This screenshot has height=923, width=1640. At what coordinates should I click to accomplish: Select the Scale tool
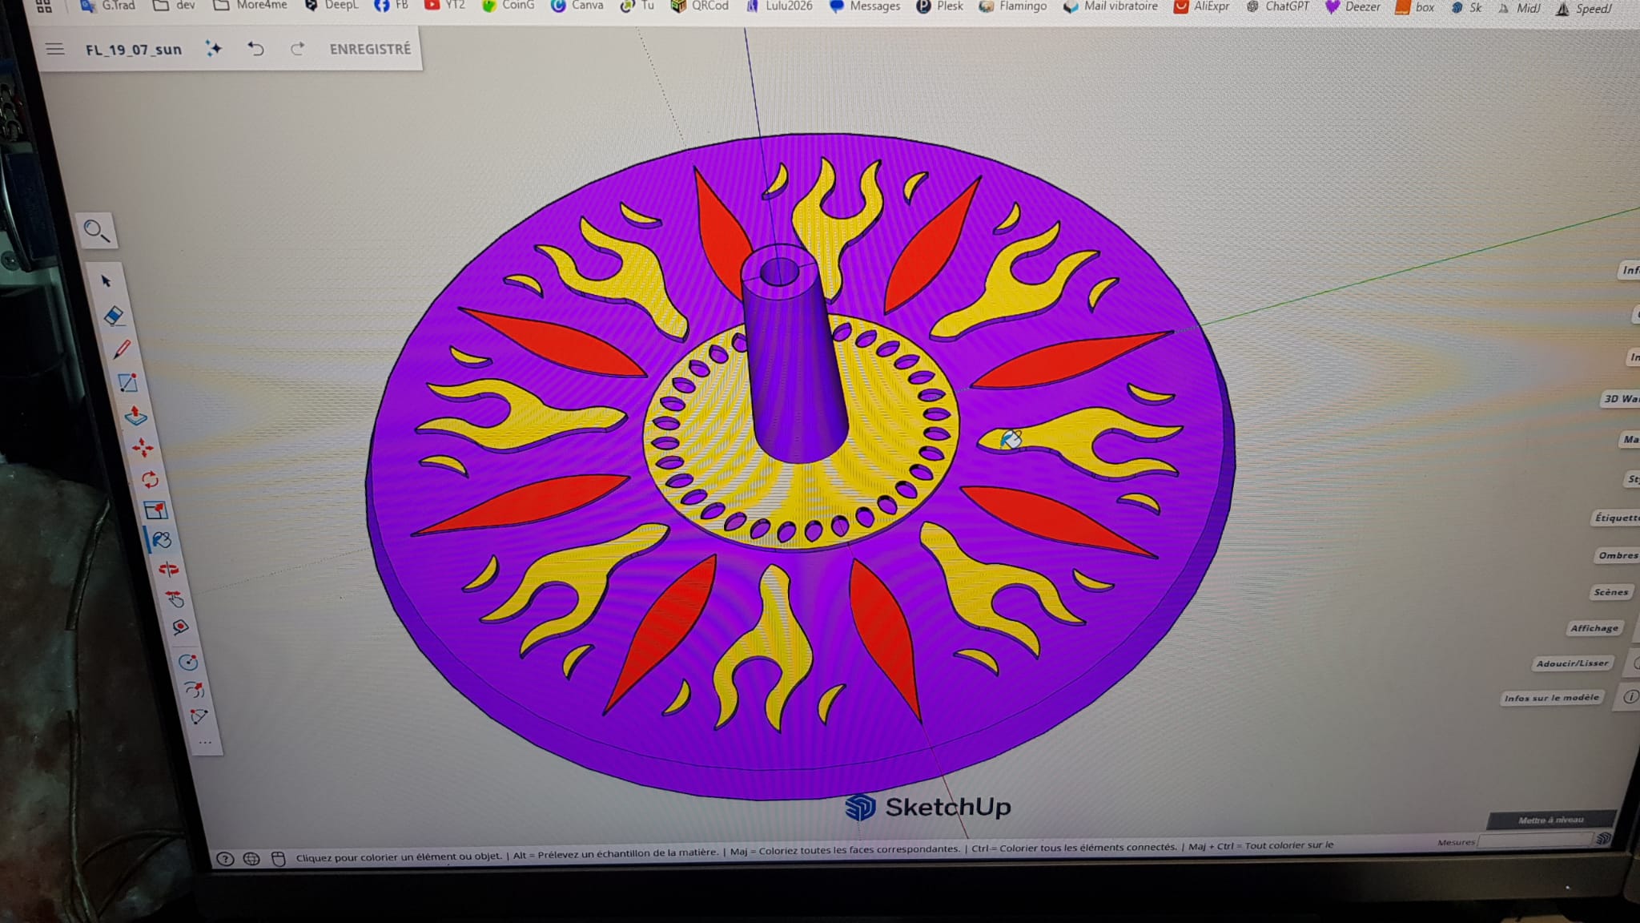[155, 510]
